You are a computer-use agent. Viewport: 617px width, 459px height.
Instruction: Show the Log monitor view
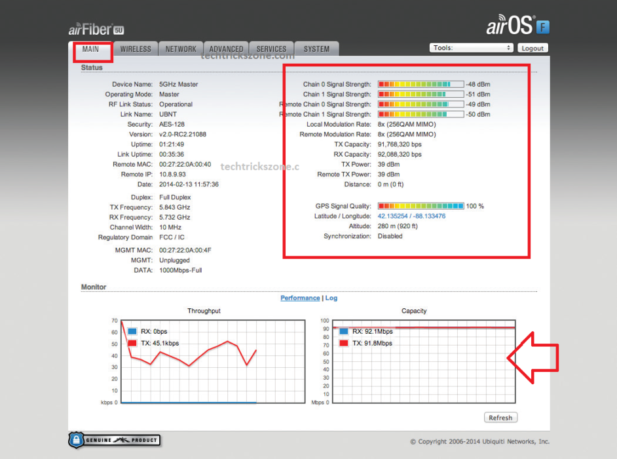331,298
